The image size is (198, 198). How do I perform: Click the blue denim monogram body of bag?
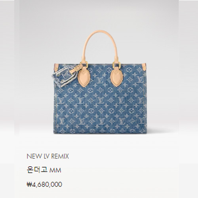tap(100, 108)
